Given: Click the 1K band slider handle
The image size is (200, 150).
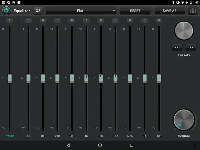Looking at the screenshot, I should point(86,78).
